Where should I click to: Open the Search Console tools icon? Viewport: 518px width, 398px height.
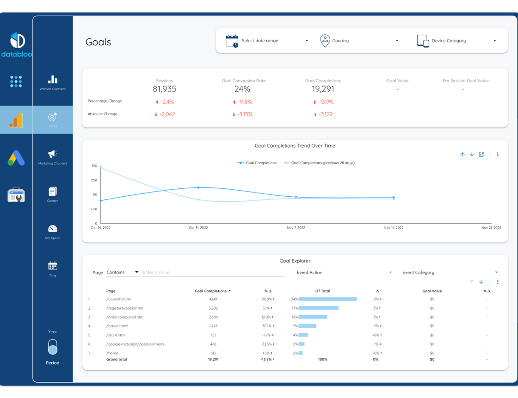[x=16, y=195]
